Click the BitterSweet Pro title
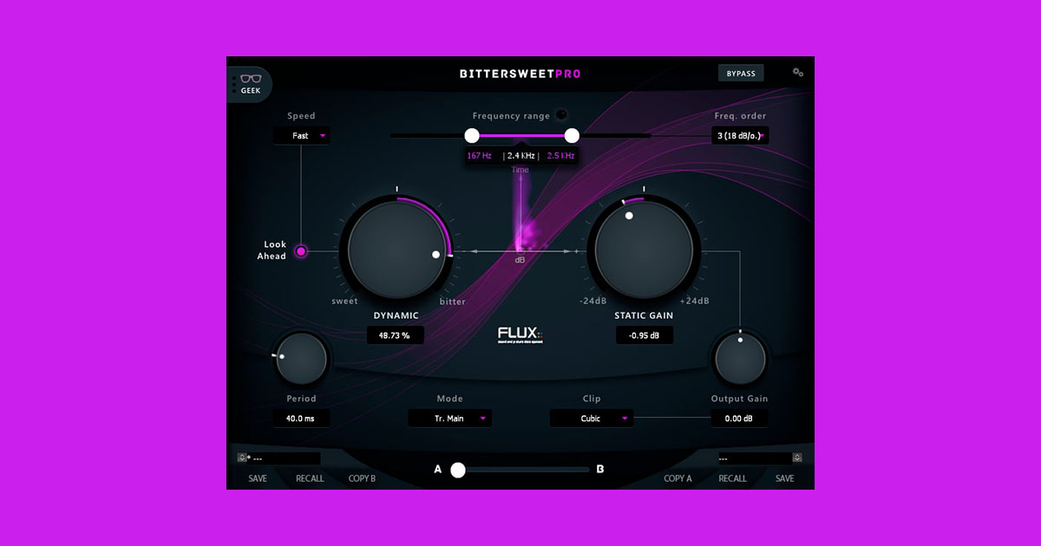The width and height of the screenshot is (1041, 546). [x=520, y=74]
